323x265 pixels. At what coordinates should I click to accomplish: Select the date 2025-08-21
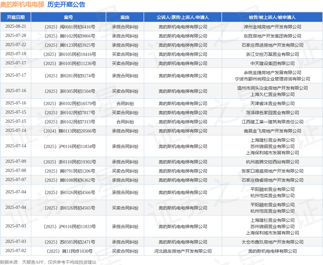tap(16, 26)
